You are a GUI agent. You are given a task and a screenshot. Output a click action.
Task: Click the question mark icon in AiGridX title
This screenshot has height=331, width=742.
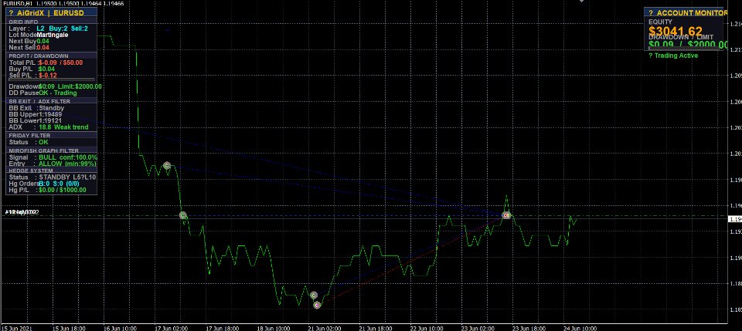tap(12, 13)
